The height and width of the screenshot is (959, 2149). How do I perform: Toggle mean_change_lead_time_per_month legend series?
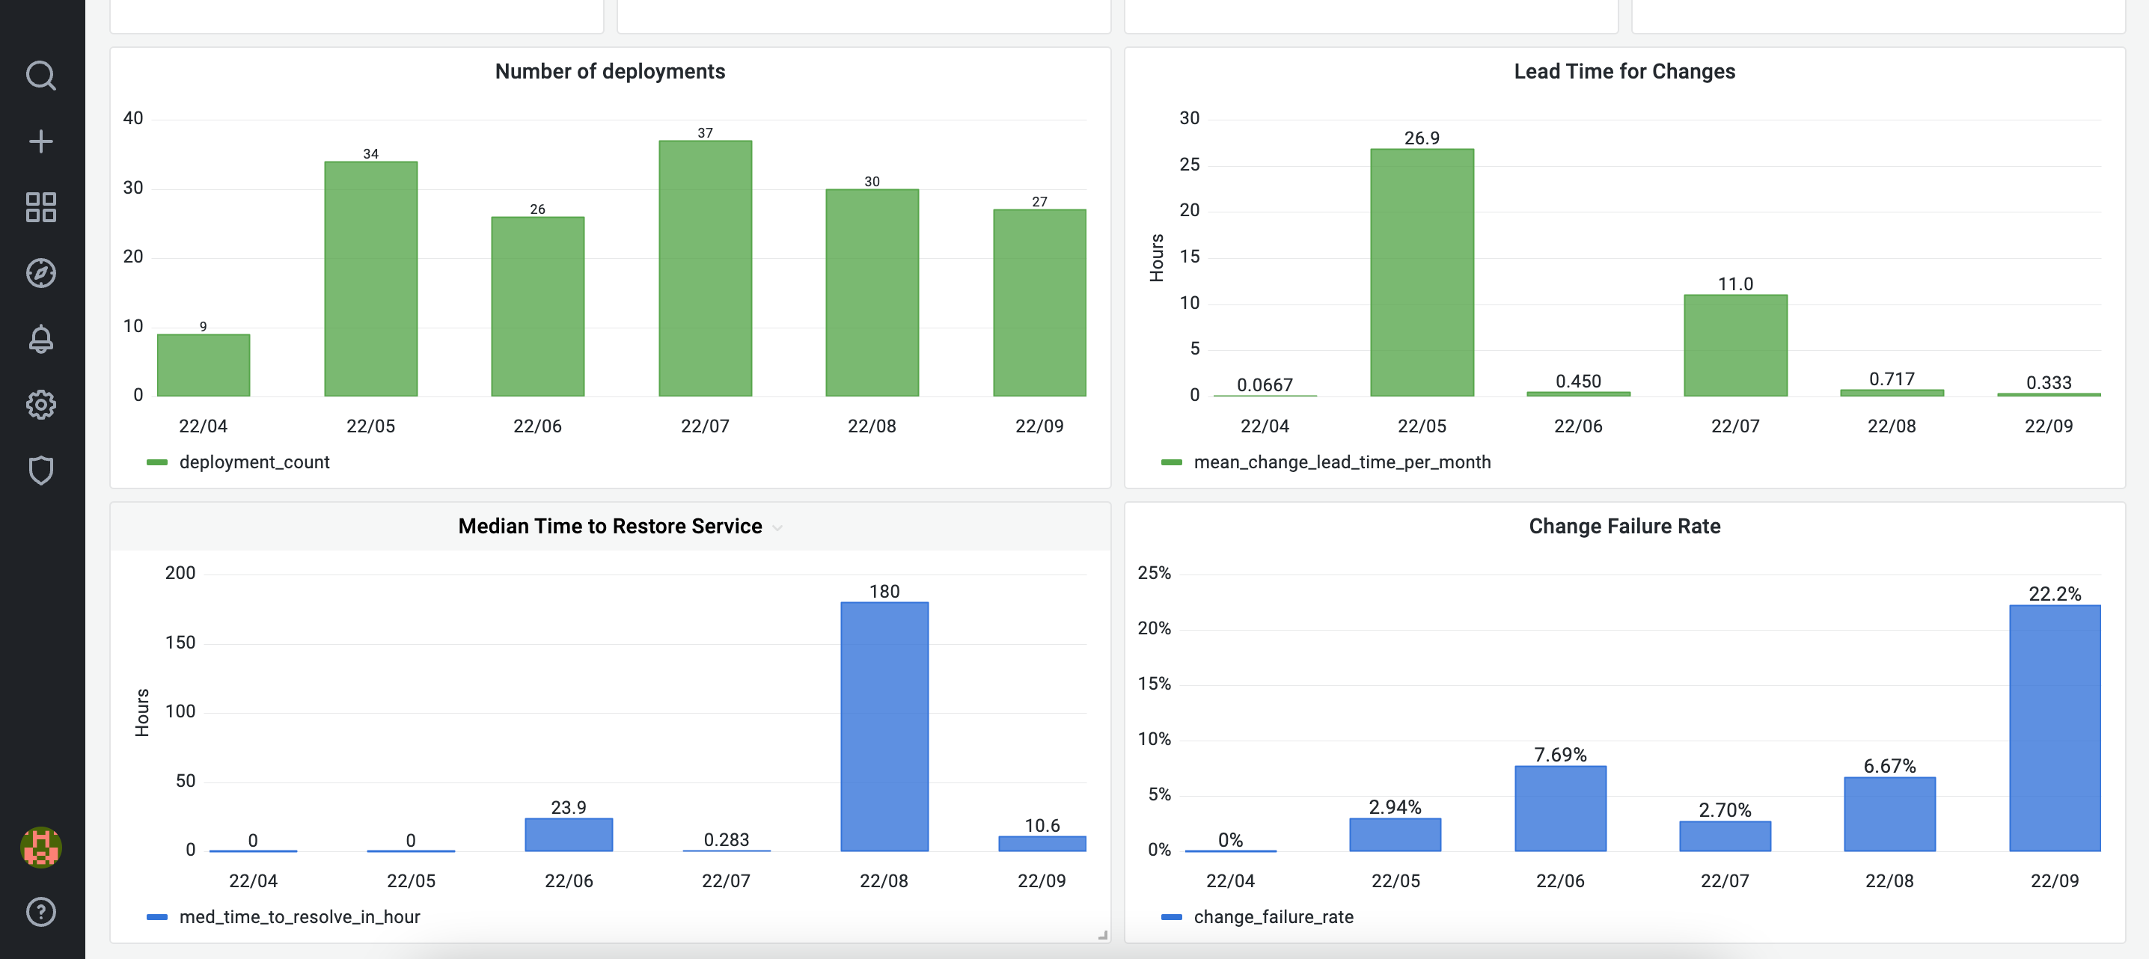(x=1342, y=462)
